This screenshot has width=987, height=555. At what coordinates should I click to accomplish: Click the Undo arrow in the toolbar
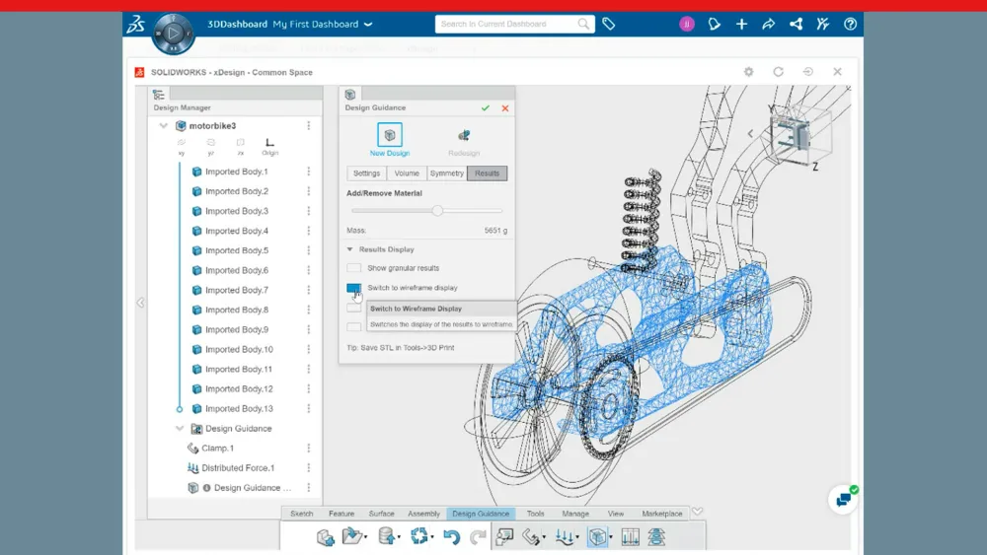pos(451,537)
